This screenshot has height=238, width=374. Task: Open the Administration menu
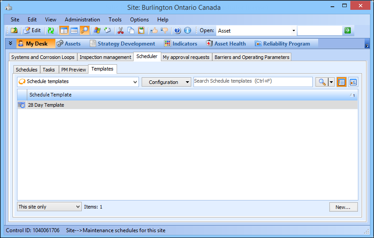point(82,20)
